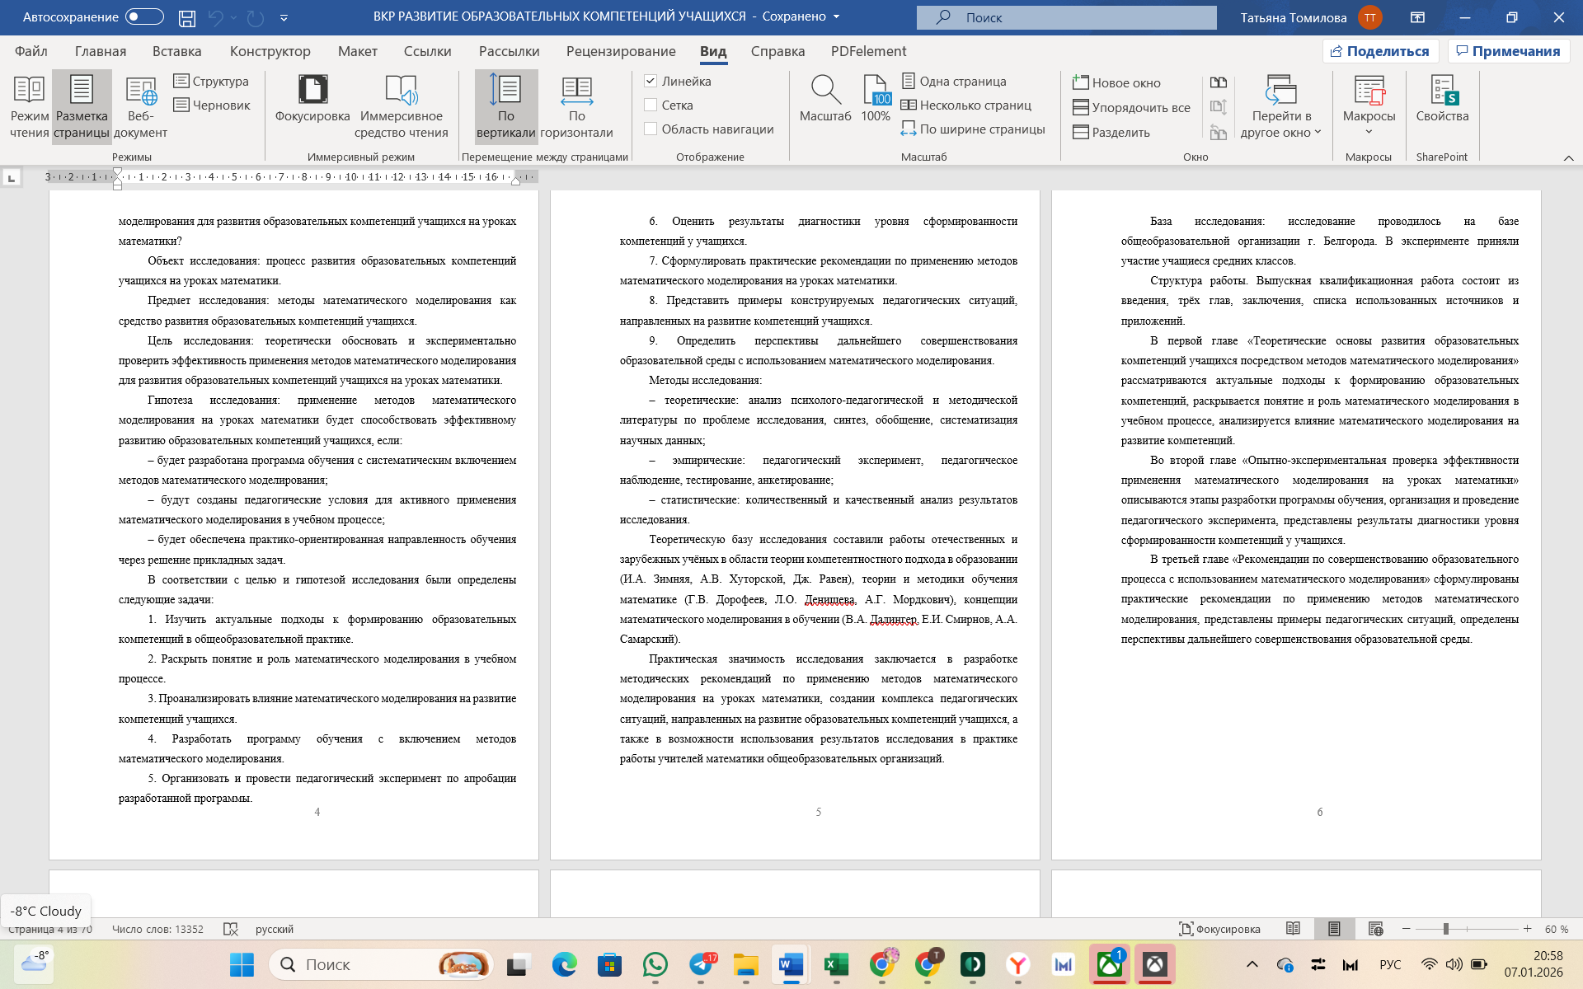Collapse the ribbon with the chevron
The image size is (1583, 989).
point(1568,157)
